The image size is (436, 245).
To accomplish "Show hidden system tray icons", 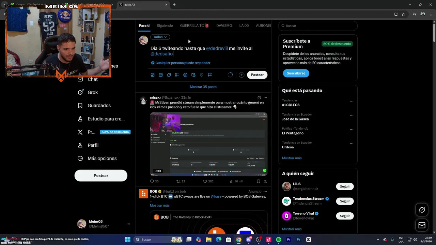I will 377,240.
